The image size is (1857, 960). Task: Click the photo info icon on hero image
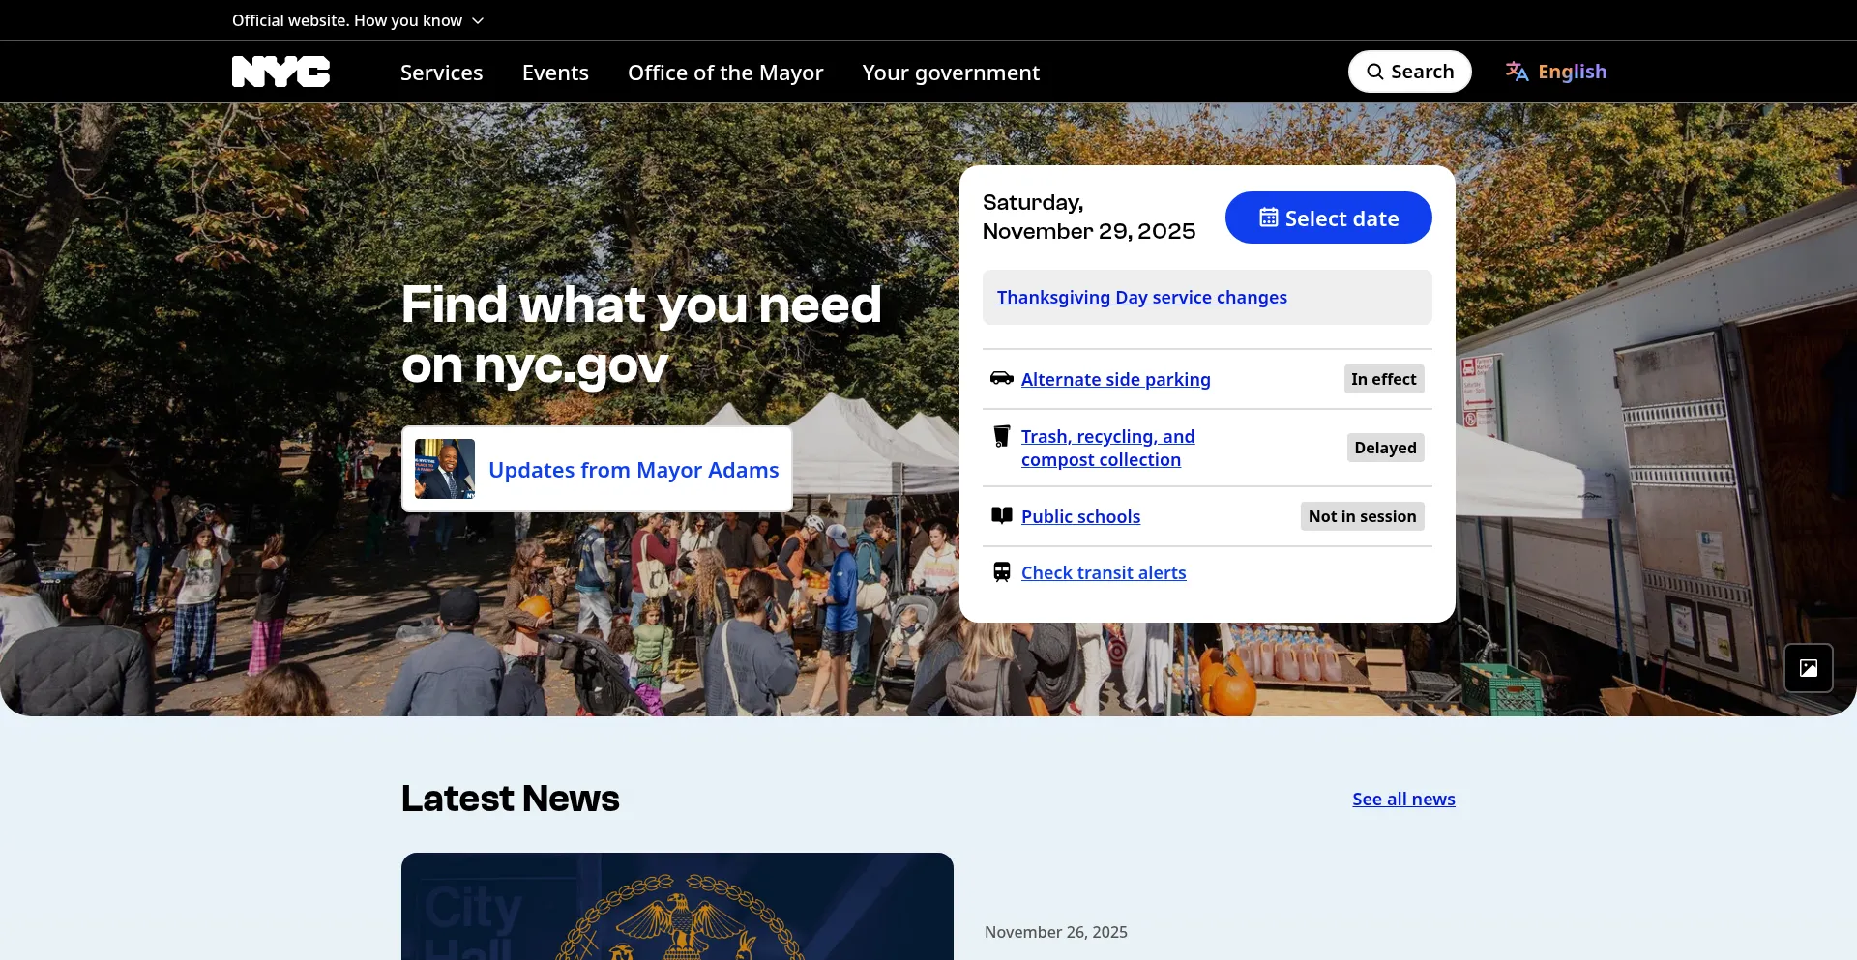coord(1808,668)
